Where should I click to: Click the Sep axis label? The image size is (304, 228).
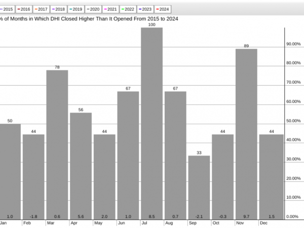tap(193, 223)
